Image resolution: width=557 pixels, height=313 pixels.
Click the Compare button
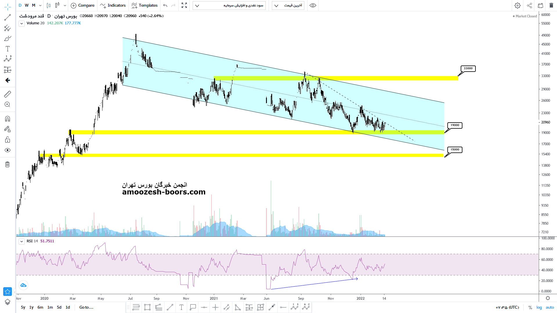point(83,6)
